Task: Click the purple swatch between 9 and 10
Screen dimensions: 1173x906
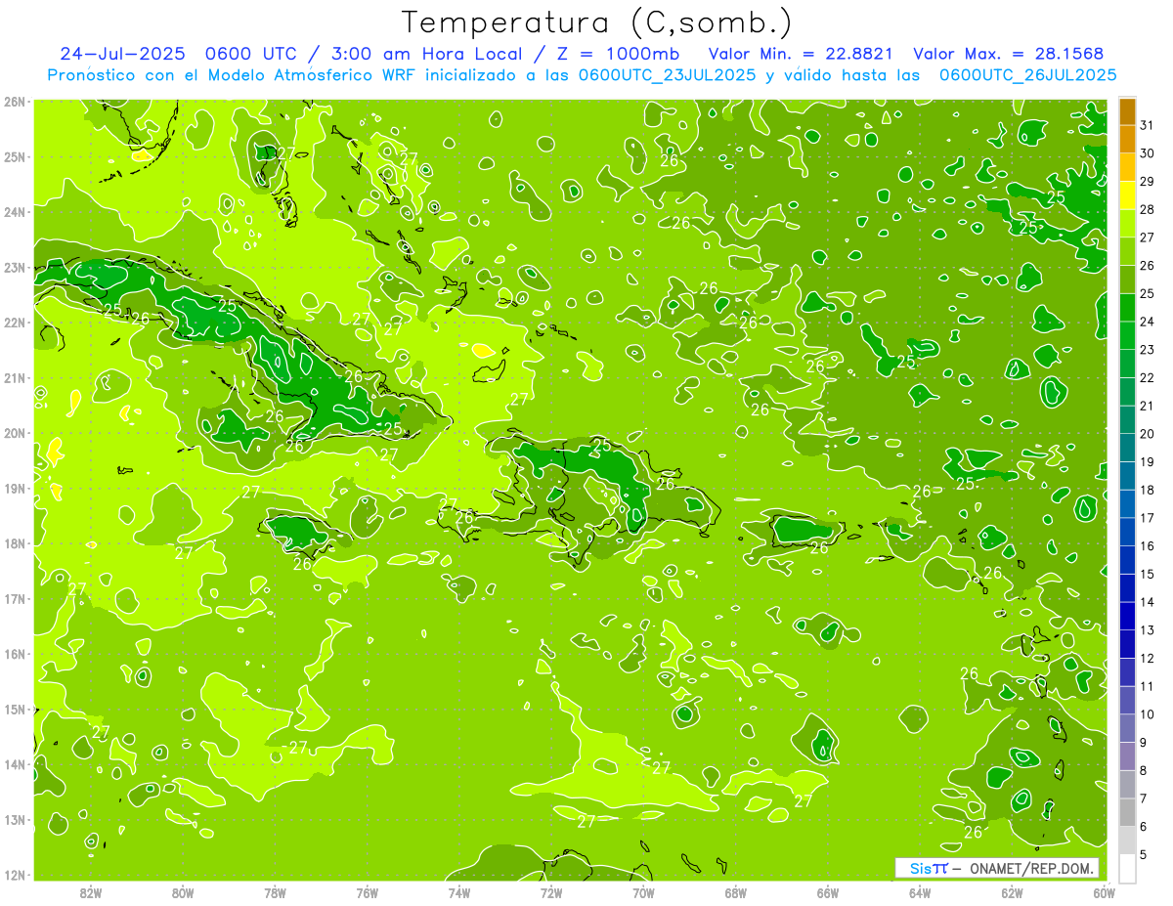Action: pos(1127,727)
